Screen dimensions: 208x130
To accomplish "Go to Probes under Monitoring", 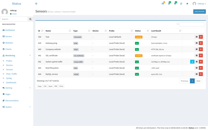I will click(x=9, y=61).
